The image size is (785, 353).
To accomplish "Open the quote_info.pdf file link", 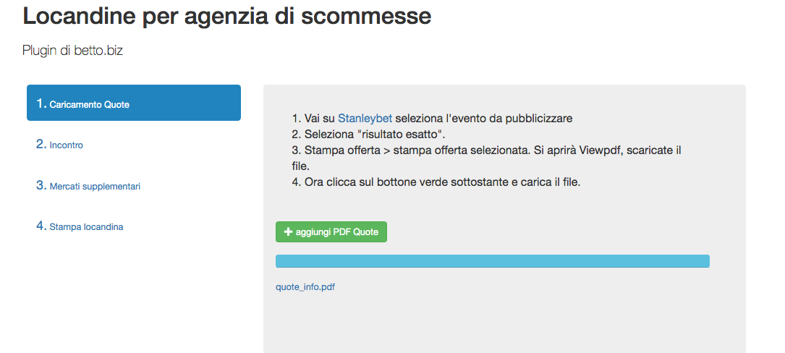I will click(x=305, y=287).
